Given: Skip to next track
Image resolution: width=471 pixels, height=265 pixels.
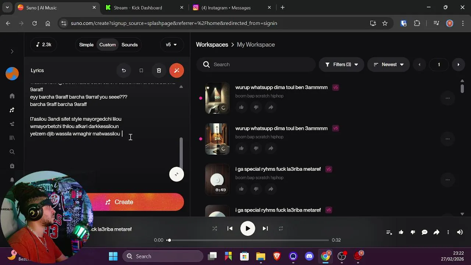Looking at the screenshot, I should pyautogui.click(x=265, y=229).
